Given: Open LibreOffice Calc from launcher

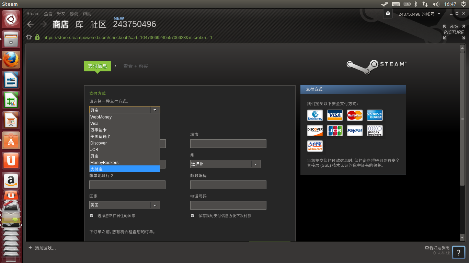Looking at the screenshot, I should click(x=11, y=100).
